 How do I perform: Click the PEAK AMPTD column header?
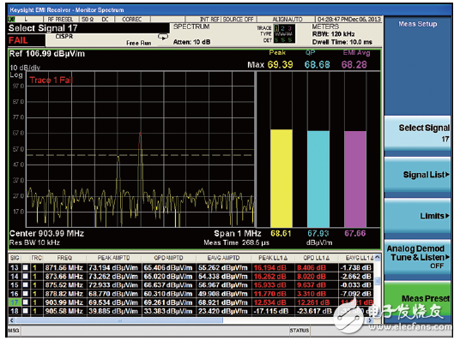[113, 258]
